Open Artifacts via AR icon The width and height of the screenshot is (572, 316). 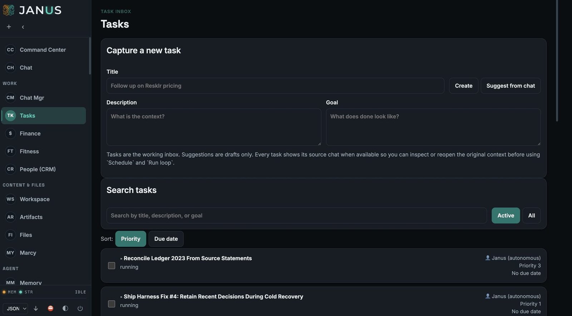pyautogui.click(x=10, y=217)
